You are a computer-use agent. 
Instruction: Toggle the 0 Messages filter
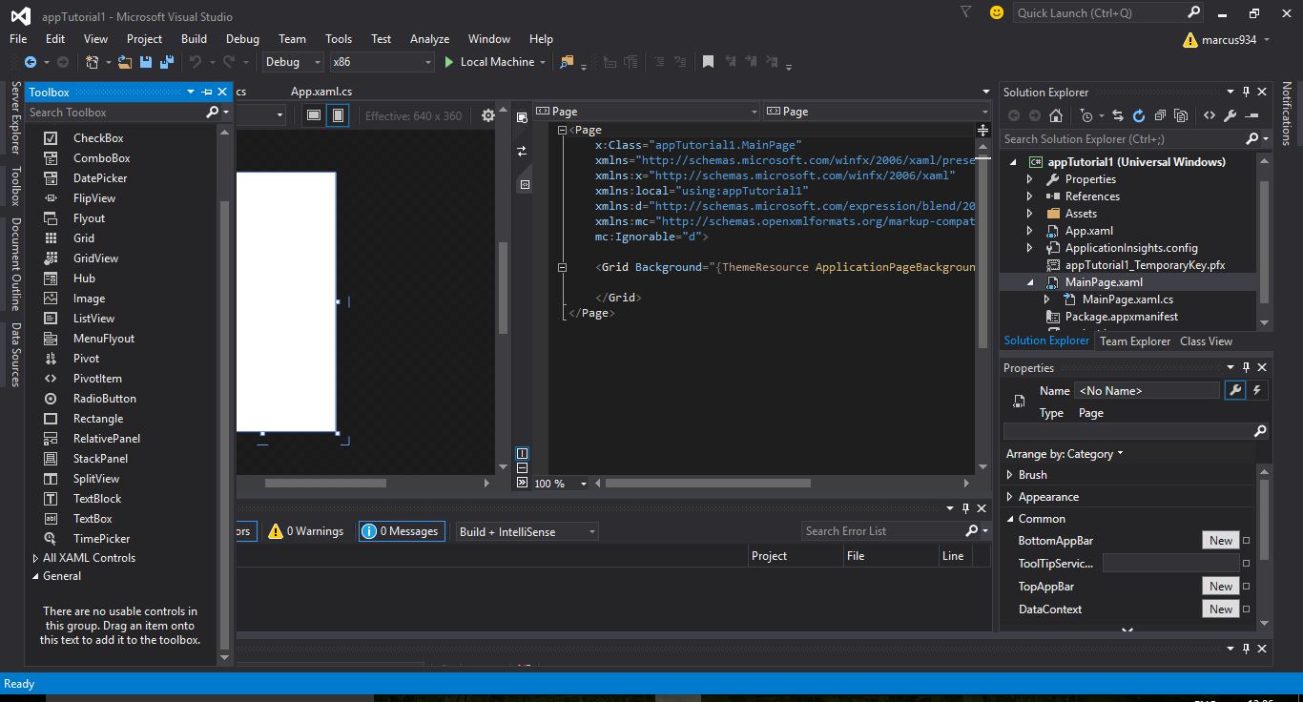pos(401,530)
